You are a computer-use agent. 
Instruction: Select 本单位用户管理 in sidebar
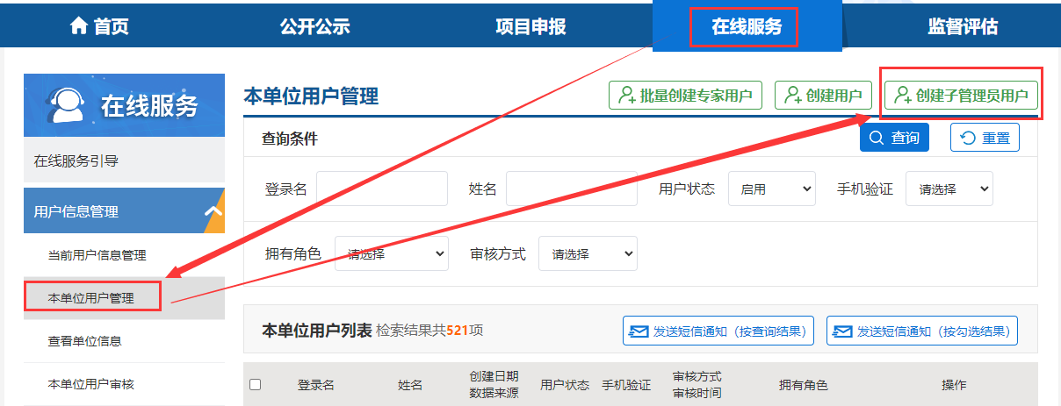tap(124, 298)
